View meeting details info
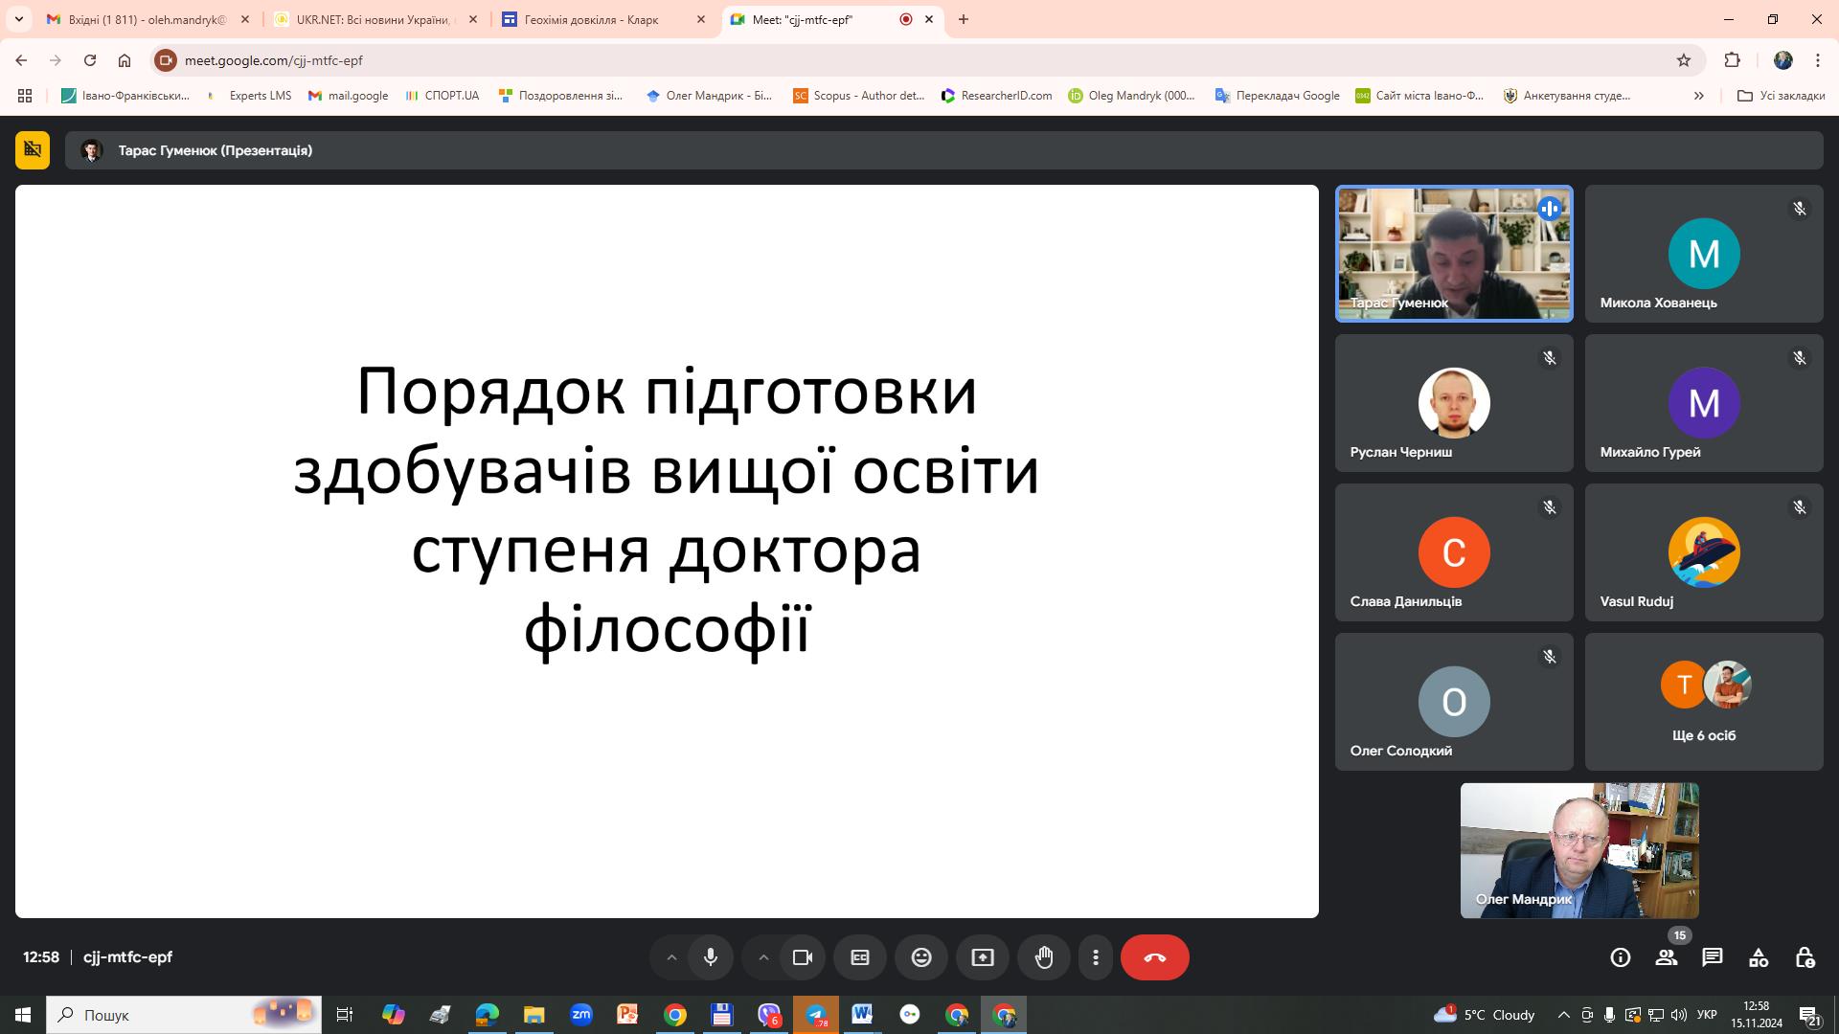This screenshot has width=1839, height=1034. 1620,956
